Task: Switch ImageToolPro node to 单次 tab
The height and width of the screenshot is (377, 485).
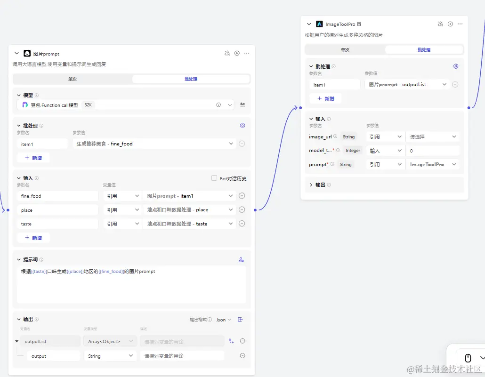Action: tap(345, 49)
